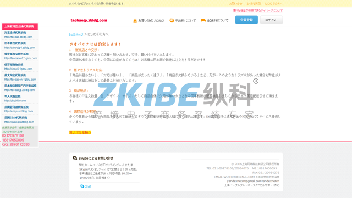Open the お問い合せ link in the top bar
This screenshot has height=198, width=352.
point(235,4)
